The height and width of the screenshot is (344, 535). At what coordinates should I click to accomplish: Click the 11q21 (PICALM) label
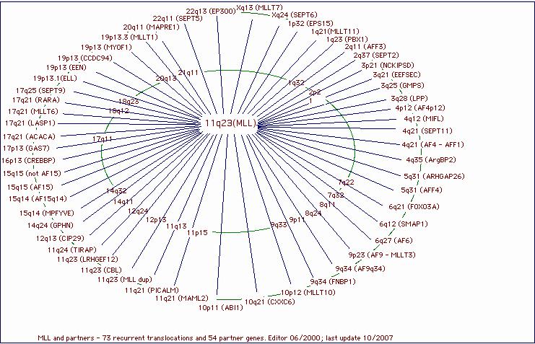point(152,291)
